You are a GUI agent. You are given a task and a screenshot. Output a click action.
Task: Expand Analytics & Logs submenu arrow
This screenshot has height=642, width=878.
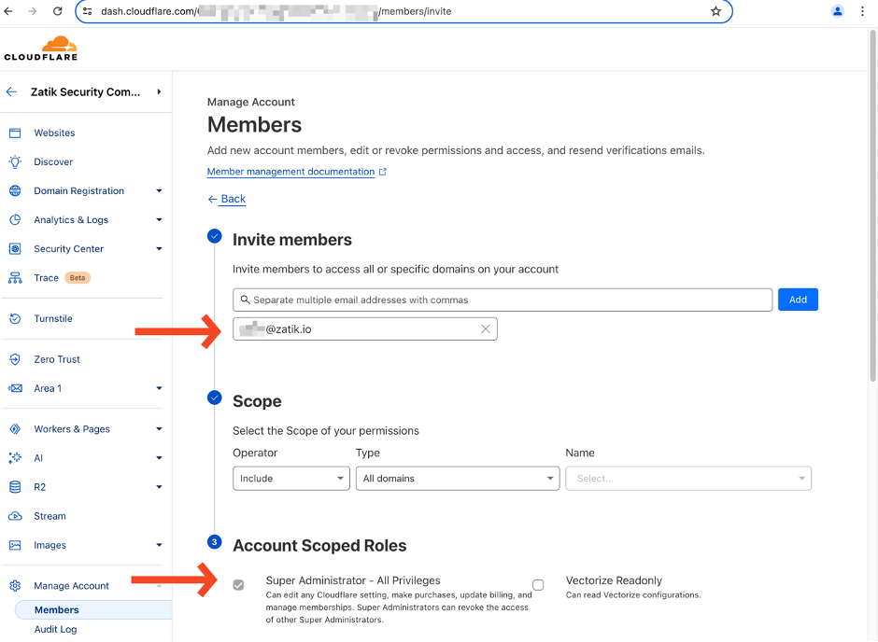159,220
